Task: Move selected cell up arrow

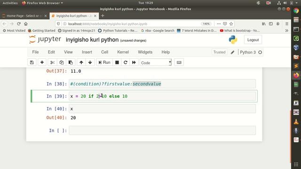Action: (x=81, y=62)
